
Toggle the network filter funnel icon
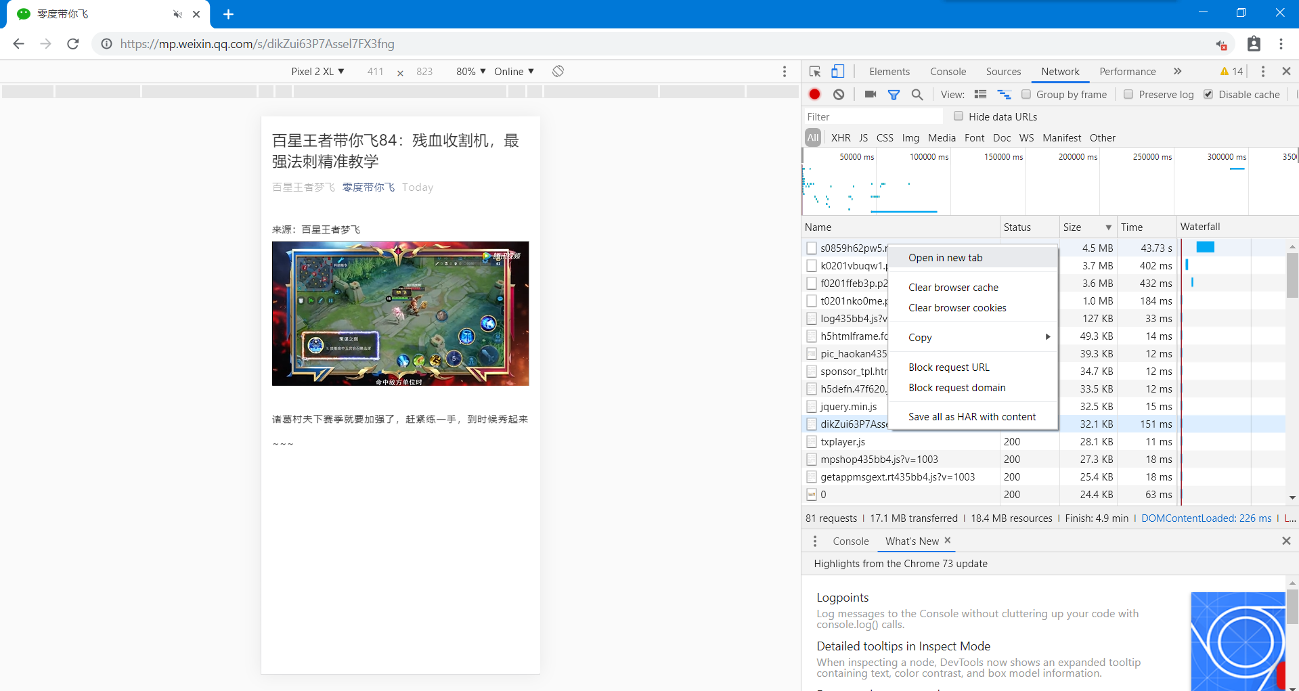894,95
